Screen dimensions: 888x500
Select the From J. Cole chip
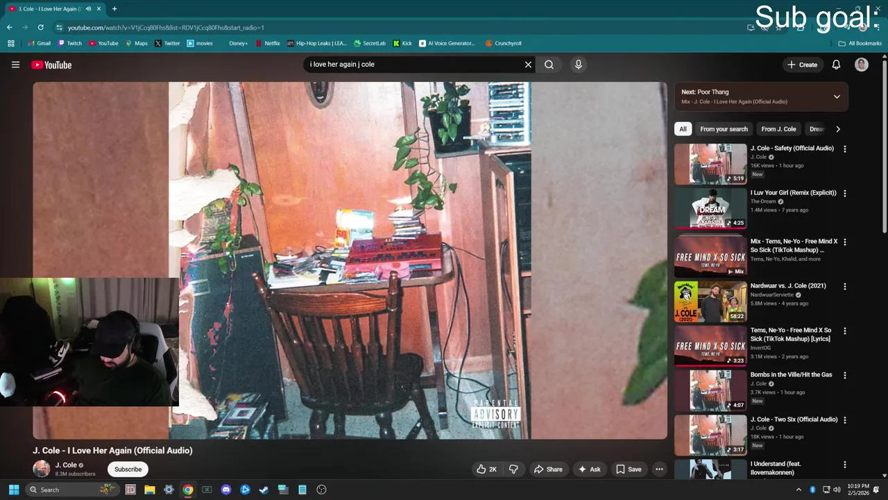point(778,129)
